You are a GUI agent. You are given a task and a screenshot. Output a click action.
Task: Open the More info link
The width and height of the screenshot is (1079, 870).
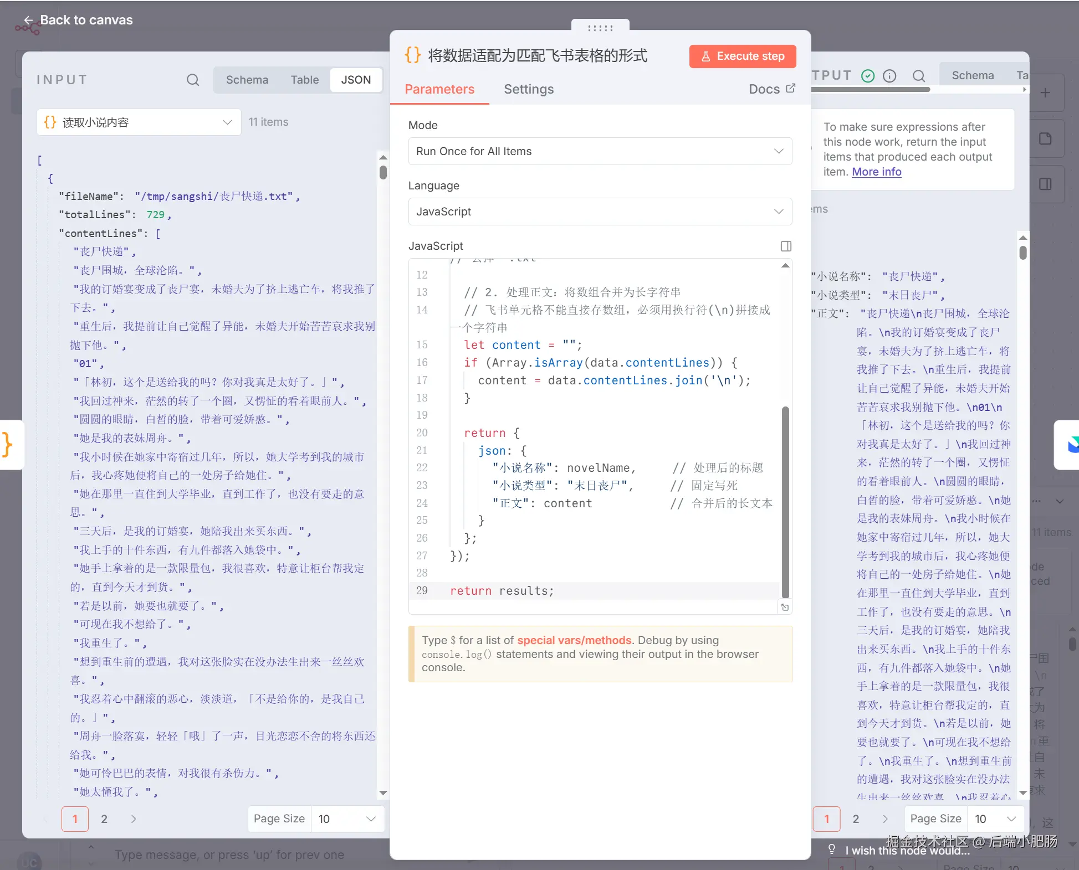pos(876,172)
